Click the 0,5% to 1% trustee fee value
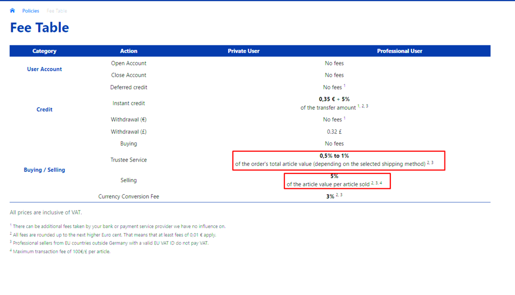 click(x=334, y=155)
